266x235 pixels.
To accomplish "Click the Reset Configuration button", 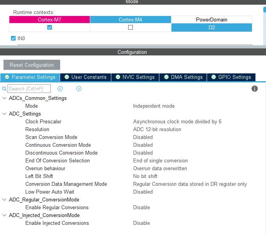I will pyautogui.click(x=32, y=65).
